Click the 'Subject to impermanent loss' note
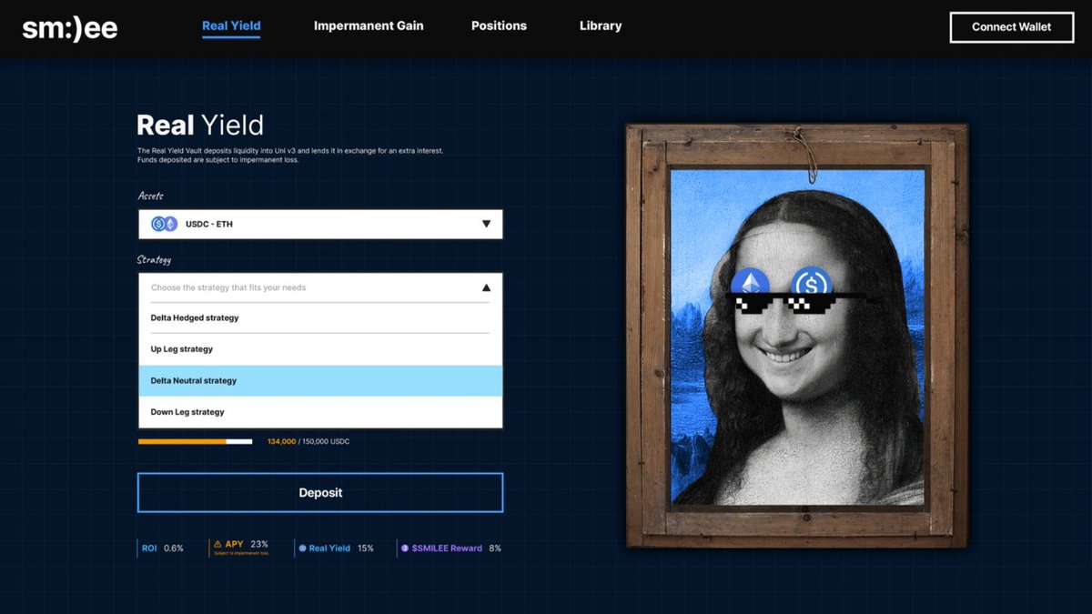Screen dimensions: 1092x614 coord(241,553)
